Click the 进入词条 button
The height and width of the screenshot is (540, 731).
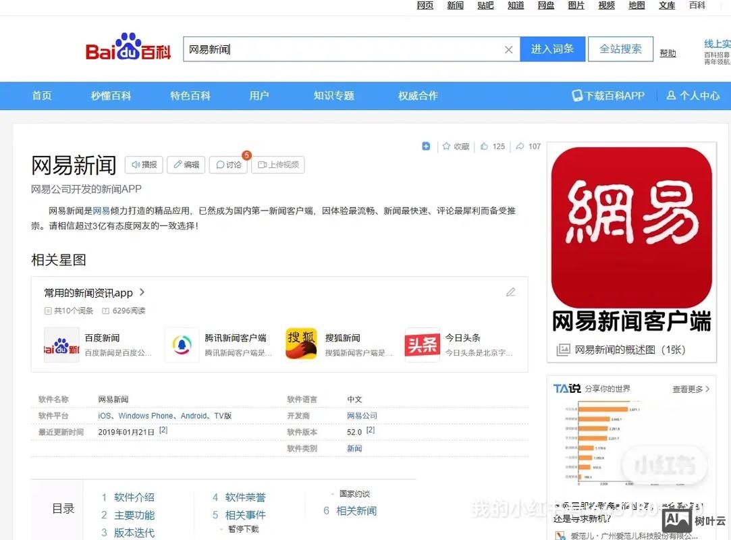(x=552, y=49)
